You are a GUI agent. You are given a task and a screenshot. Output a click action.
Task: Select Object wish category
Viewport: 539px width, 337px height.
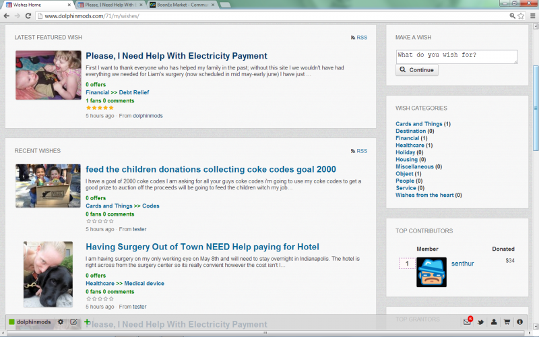click(404, 174)
